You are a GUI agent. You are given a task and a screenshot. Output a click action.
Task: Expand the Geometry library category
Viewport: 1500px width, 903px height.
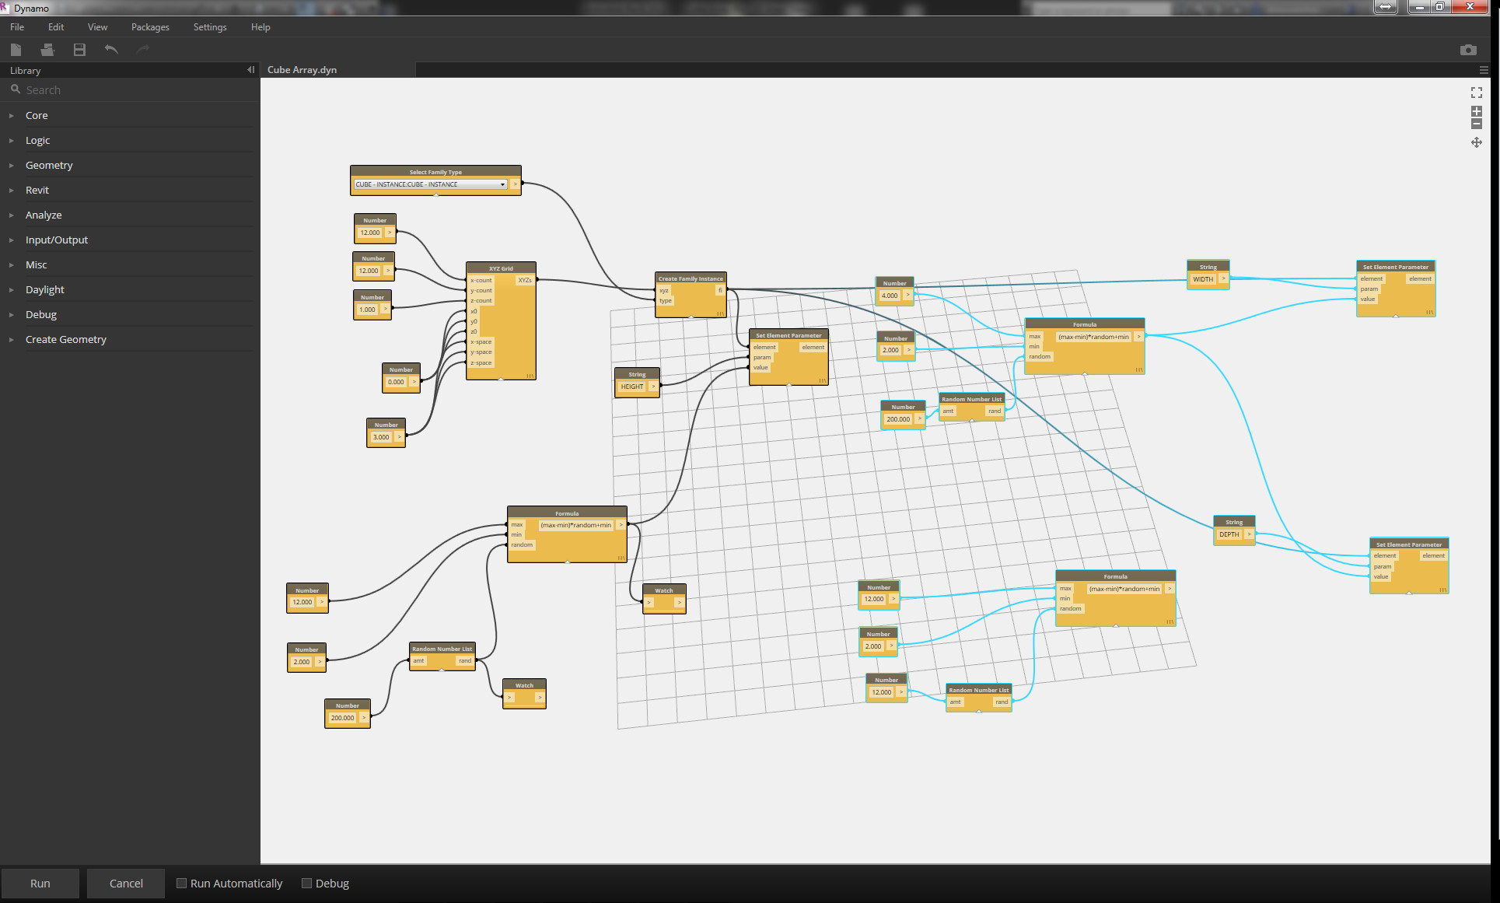49,165
